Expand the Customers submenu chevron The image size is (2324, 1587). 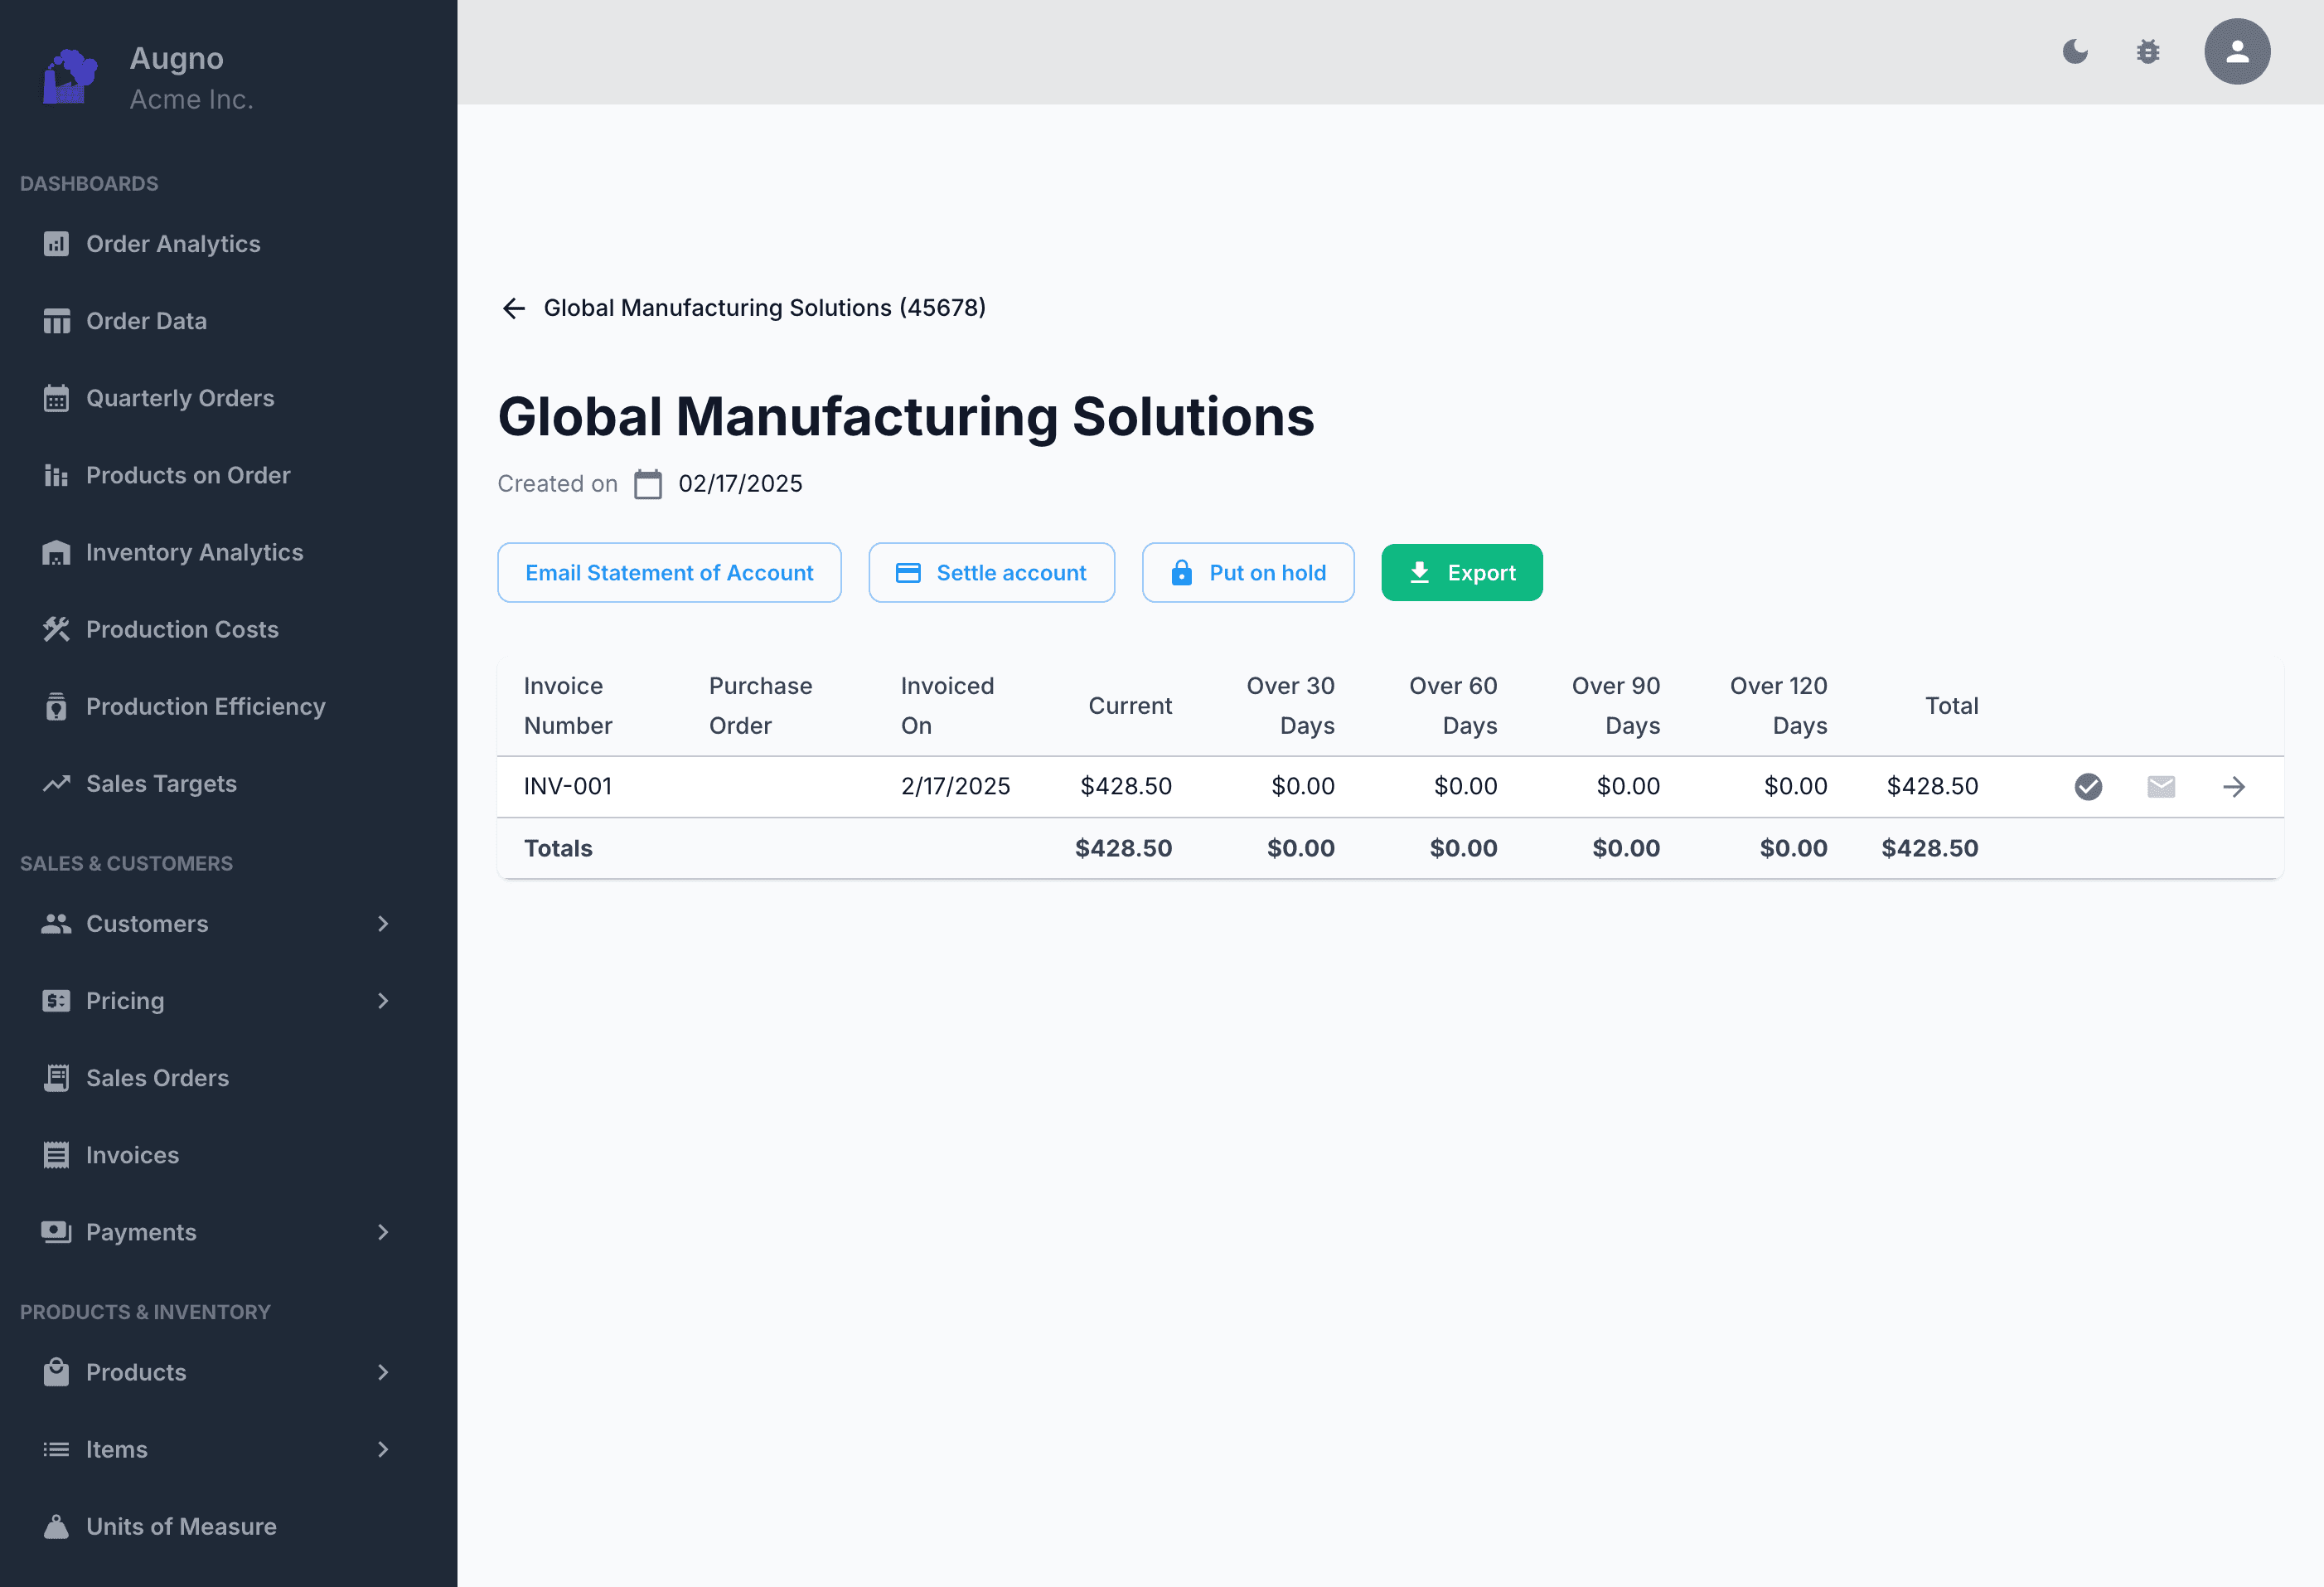tap(383, 924)
